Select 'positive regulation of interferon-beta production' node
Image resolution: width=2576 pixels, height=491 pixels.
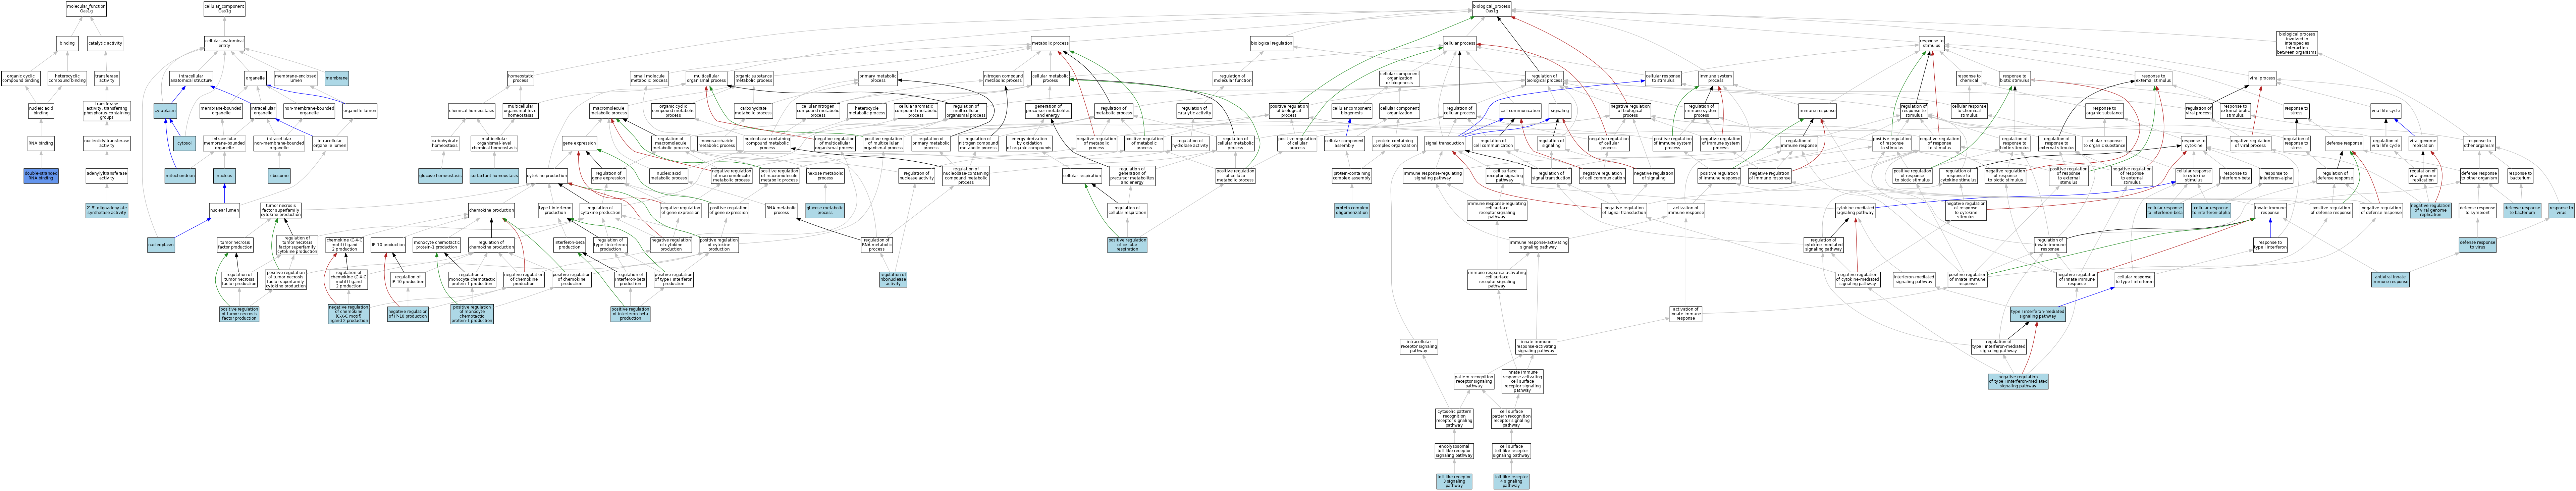tap(630, 314)
